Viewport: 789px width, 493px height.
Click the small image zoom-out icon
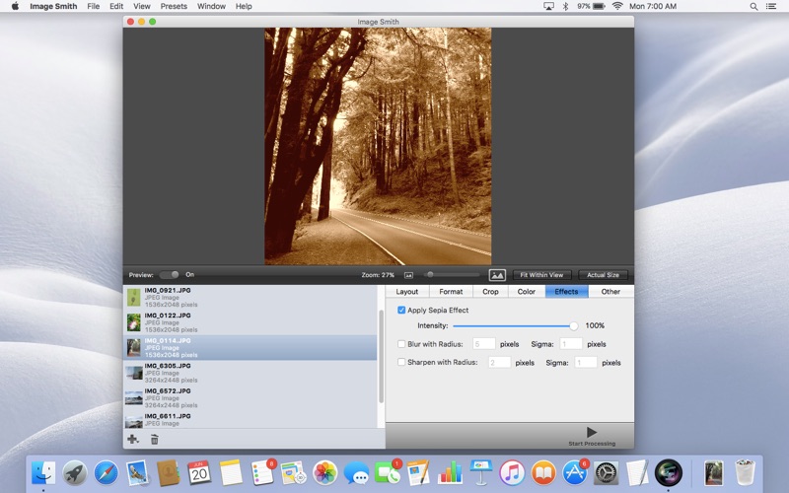click(x=408, y=275)
